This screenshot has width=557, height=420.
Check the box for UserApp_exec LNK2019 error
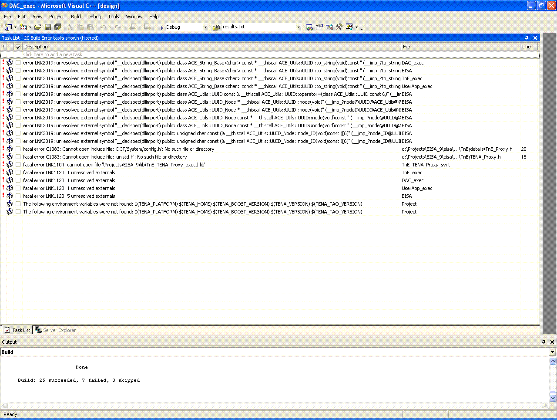click(18, 86)
